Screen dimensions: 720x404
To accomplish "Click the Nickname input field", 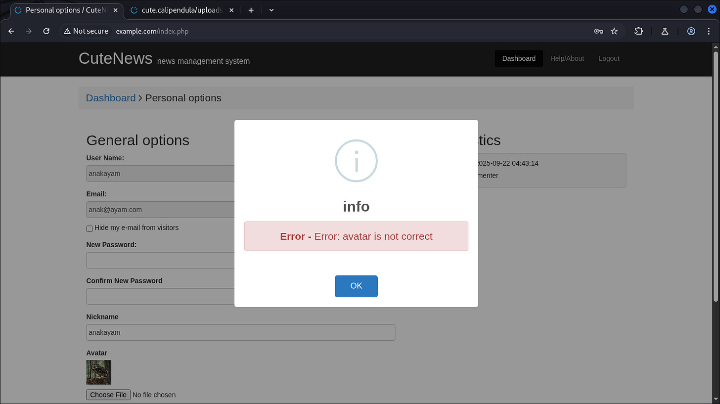I will pyautogui.click(x=241, y=332).
